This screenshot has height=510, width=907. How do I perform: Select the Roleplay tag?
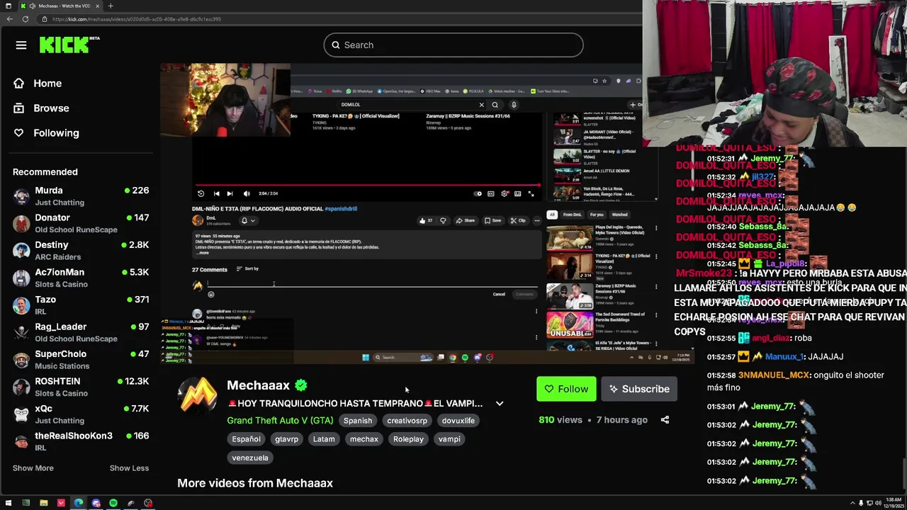408,439
